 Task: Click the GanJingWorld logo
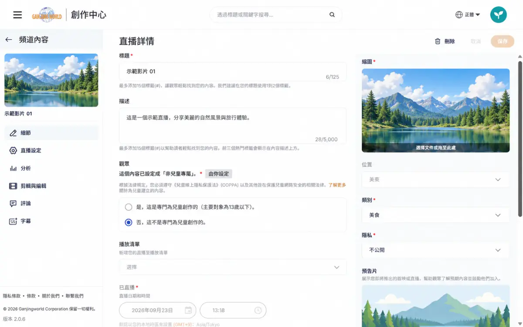coord(47,15)
